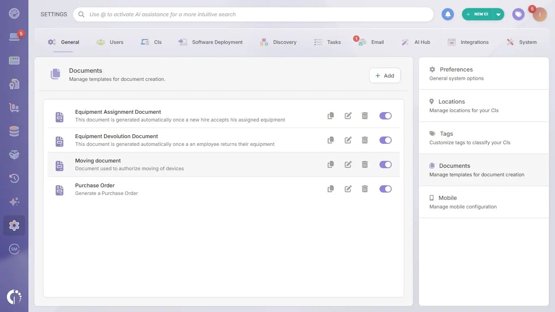
Task: Open the dashboard gauge icon in sidebar
Action: coord(14,13)
